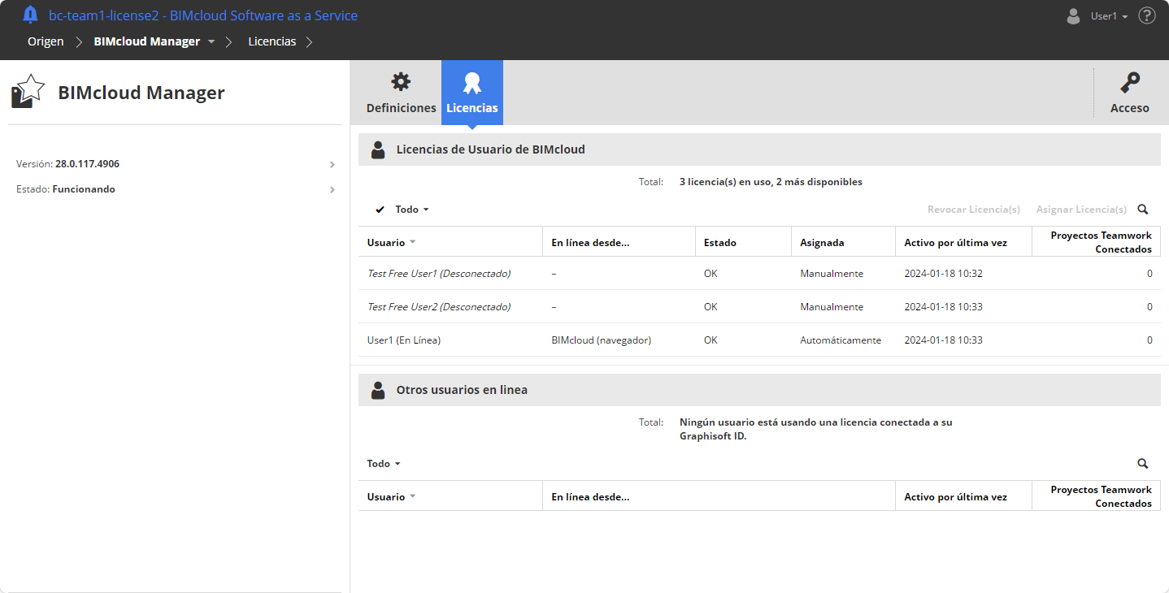
Task: Click the Licencias breadcrumb link
Action: 272,41
